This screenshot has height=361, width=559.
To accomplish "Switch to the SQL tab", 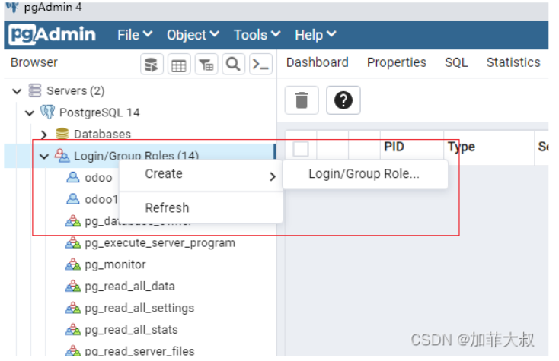I will 456,62.
